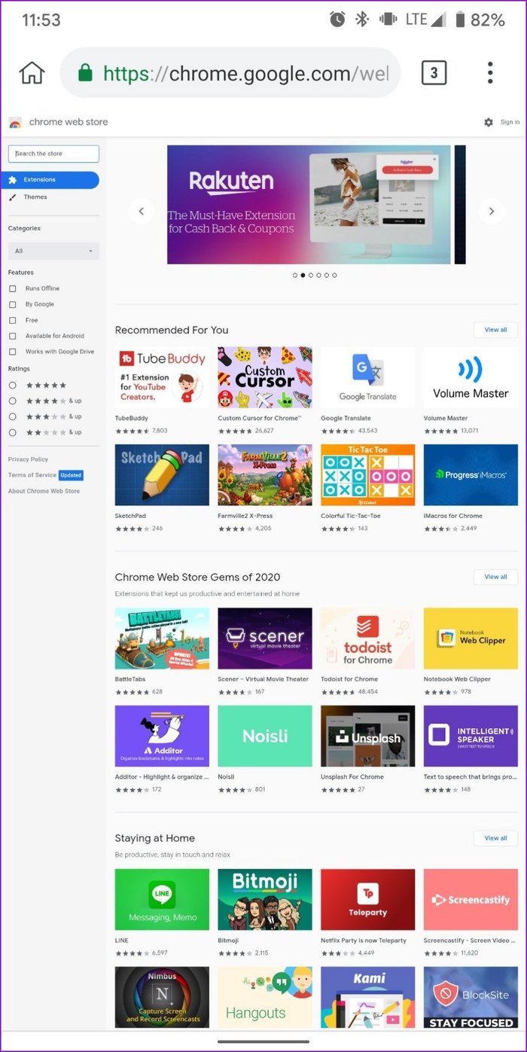This screenshot has height=1052, width=527.
Task: Open the Additor extension tile
Action: 162,736
